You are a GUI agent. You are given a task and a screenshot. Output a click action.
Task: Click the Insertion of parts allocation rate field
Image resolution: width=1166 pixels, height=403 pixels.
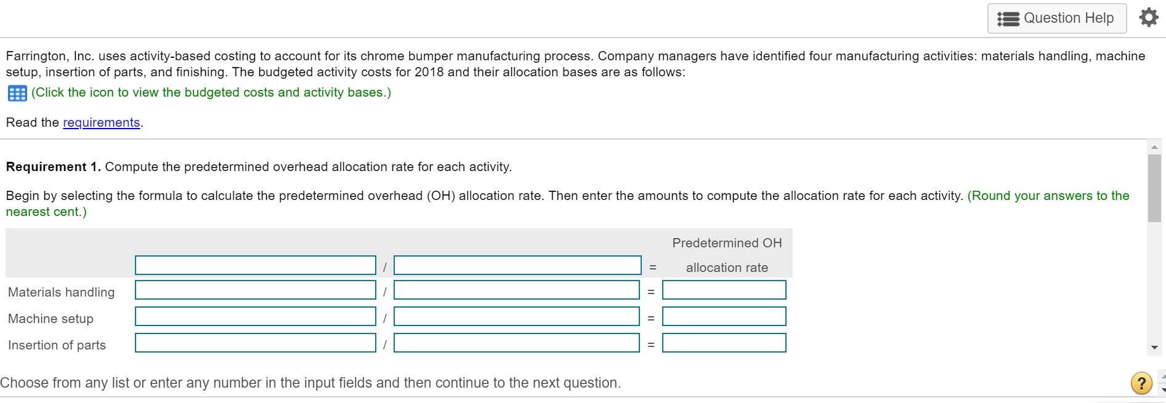tap(724, 343)
